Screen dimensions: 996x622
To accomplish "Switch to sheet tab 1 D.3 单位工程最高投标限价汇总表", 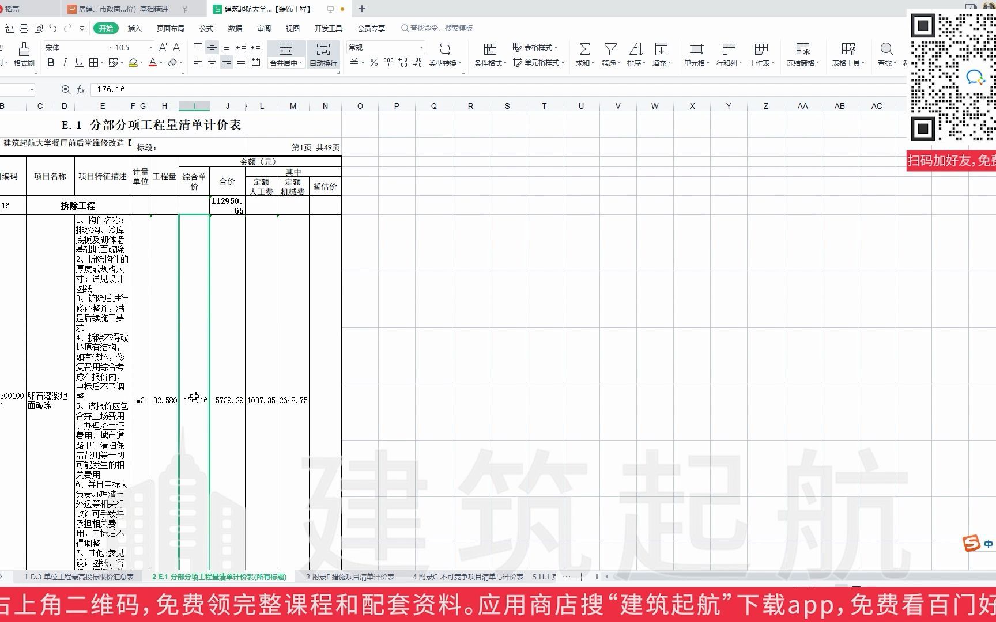I will click(79, 577).
